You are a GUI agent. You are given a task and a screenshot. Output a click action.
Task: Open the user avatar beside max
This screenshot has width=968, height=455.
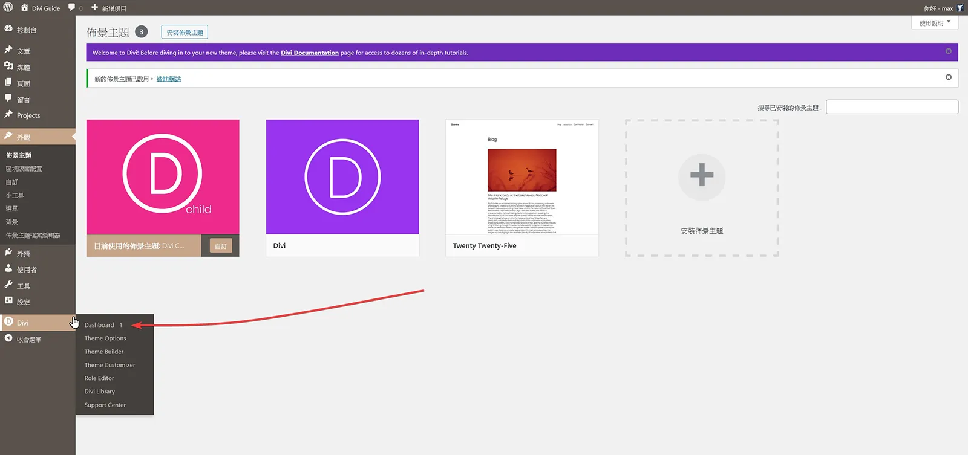(960, 8)
